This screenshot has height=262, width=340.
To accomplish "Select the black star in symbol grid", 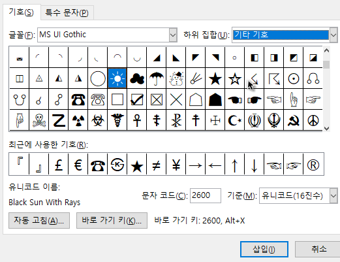I will pos(215,78).
